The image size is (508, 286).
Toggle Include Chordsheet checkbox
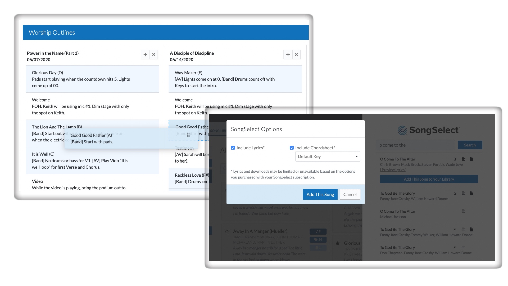click(292, 148)
